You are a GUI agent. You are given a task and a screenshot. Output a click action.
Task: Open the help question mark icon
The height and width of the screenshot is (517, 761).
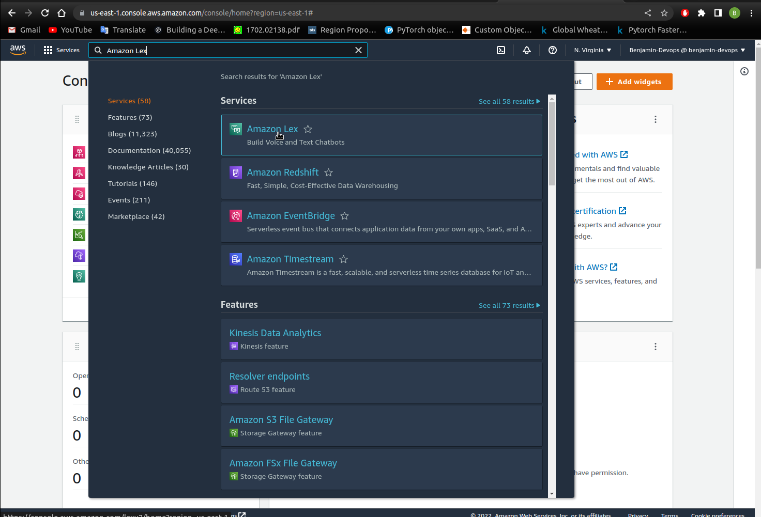[553, 50]
